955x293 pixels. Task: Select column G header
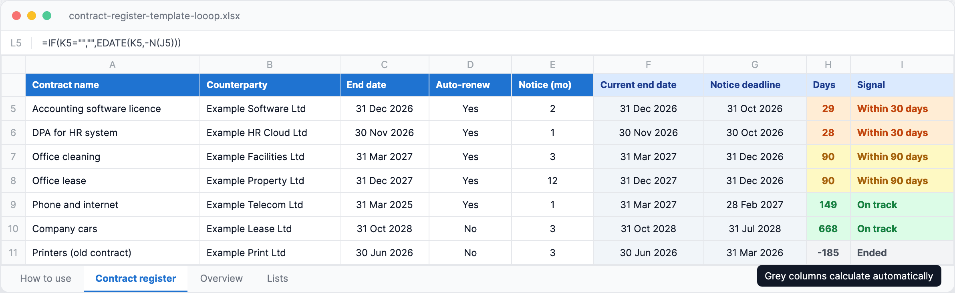click(x=755, y=64)
